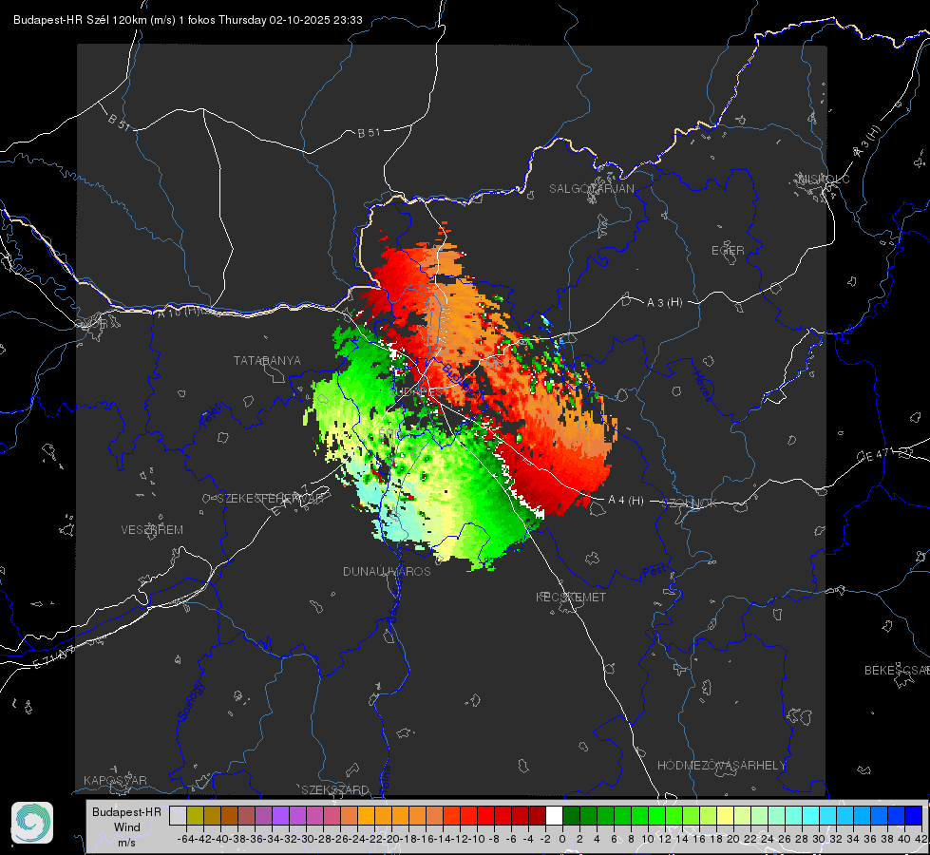Image resolution: width=930 pixels, height=855 pixels.
Task: Pick the deep blue swatch between 40 and 42
Action: pyautogui.click(x=914, y=815)
